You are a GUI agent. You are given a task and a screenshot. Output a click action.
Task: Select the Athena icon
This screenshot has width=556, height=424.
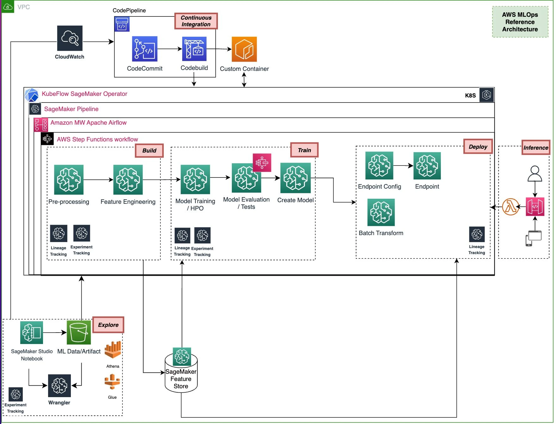pos(113,349)
